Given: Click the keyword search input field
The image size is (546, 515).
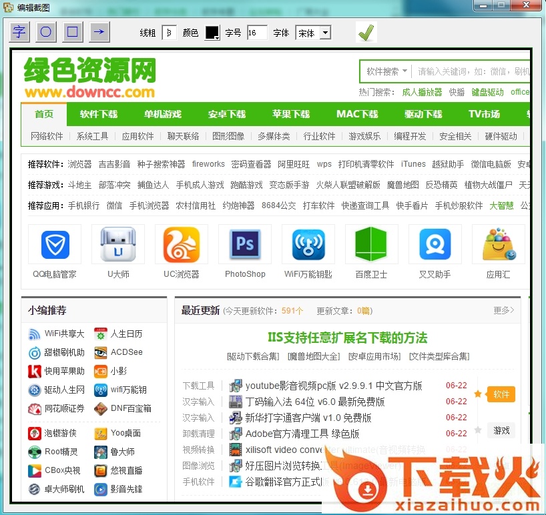Looking at the screenshot, I should [x=472, y=71].
